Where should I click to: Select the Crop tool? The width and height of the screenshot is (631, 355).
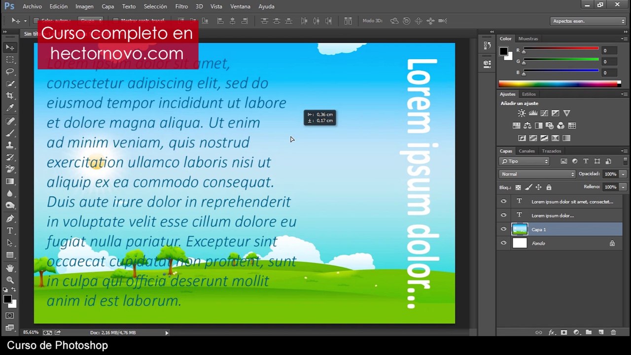click(10, 96)
